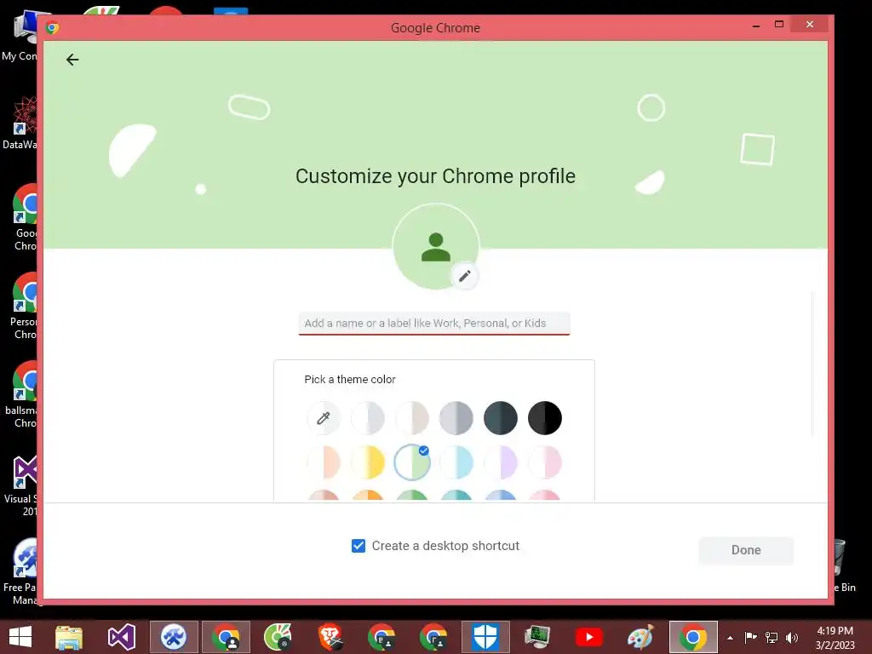
Task: Select the Free Pa Mana desktop shortcut
Action: pos(20,571)
